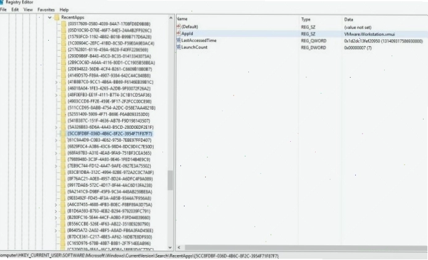The width and height of the screenshot is (428, 260).
Task: Click the folder icon of key {2DE94822-...
Action: (x=64, y=69)
